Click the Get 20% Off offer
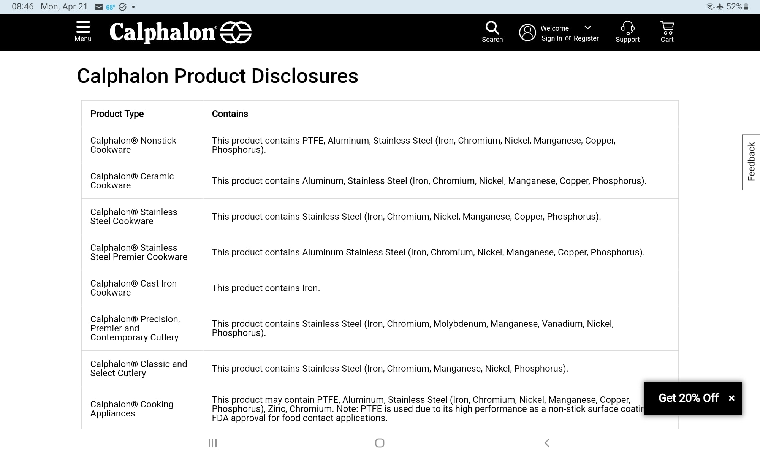Viewport: 760px width, 456px height. click(x=688, y=398)
